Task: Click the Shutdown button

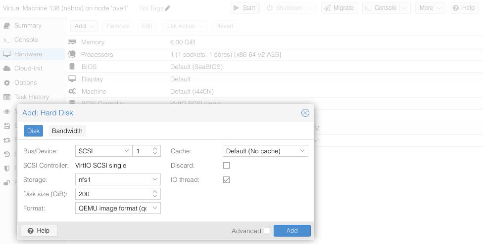Action: 285,8
